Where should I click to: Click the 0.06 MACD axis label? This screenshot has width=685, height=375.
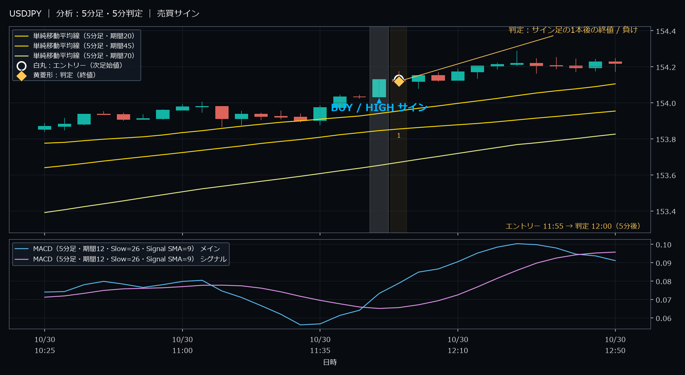663,319
